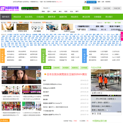Open the pink share side tab
The width and height of the screenshot is (123, 123).
[x=122, y=36]
